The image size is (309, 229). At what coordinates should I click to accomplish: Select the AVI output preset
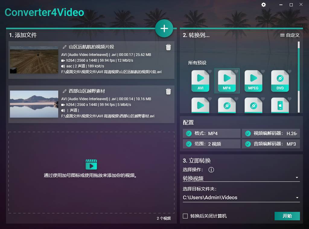[x=200, y=80]
